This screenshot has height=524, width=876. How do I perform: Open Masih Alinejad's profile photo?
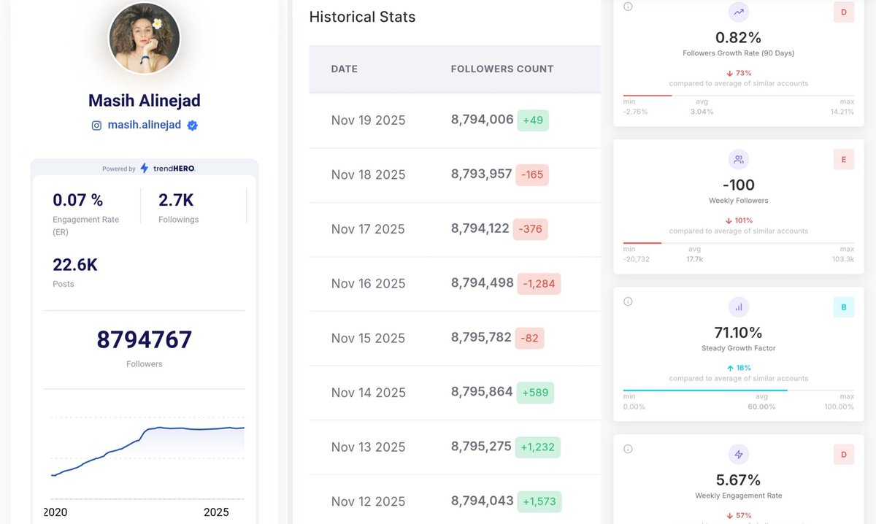coord(145,38)
